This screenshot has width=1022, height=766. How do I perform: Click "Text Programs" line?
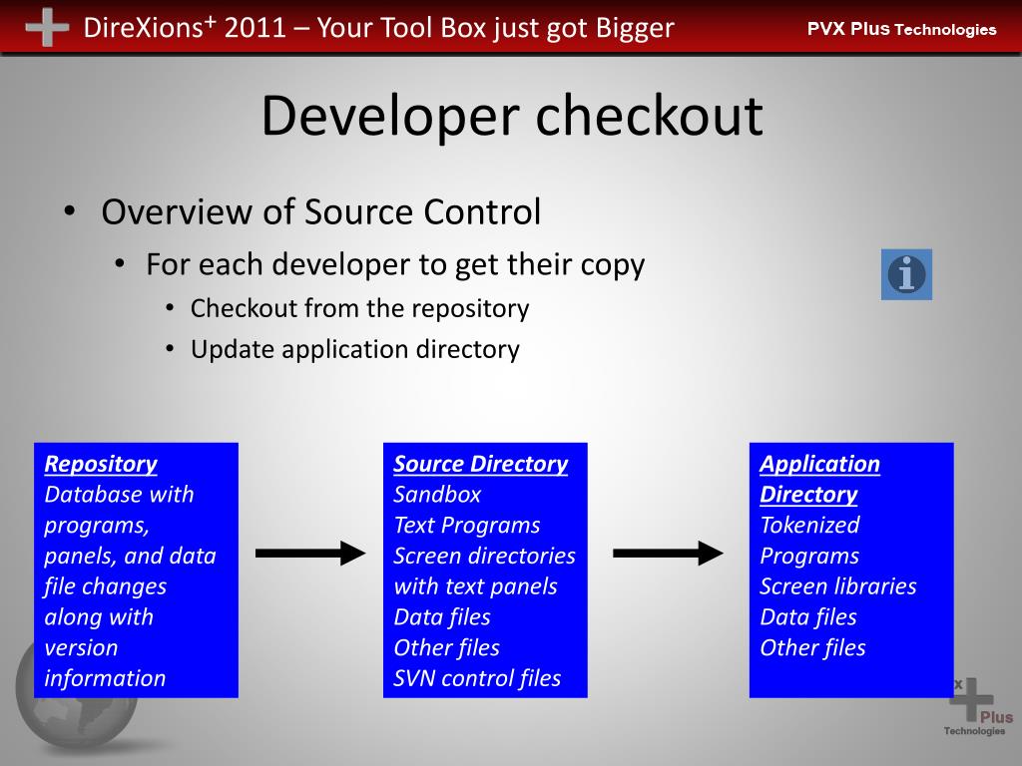(x=467, y=525)
